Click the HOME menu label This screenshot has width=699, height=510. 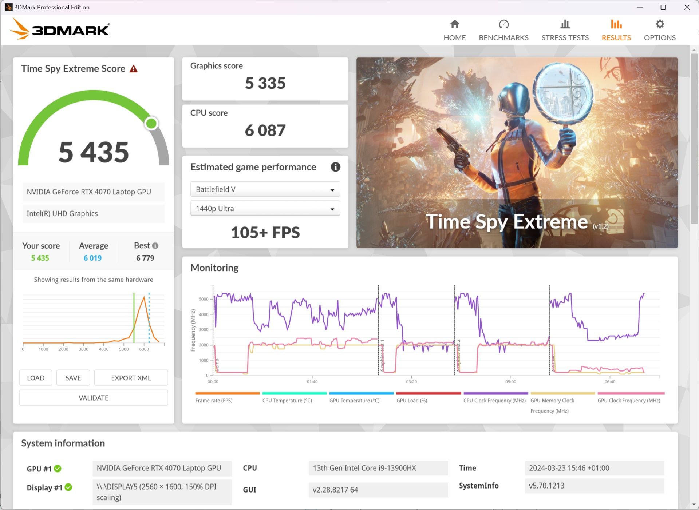(454, 38)
